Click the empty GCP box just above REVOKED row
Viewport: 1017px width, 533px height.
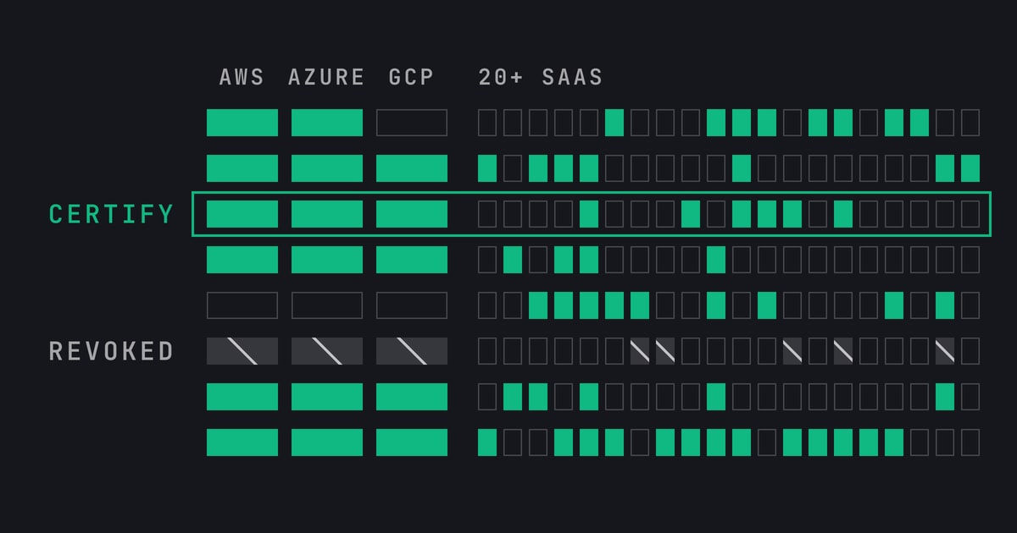tap(412, 305)
